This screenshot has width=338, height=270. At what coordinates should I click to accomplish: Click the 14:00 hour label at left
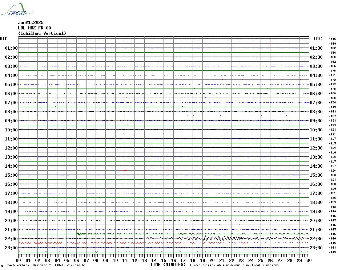tap(11, 166)
